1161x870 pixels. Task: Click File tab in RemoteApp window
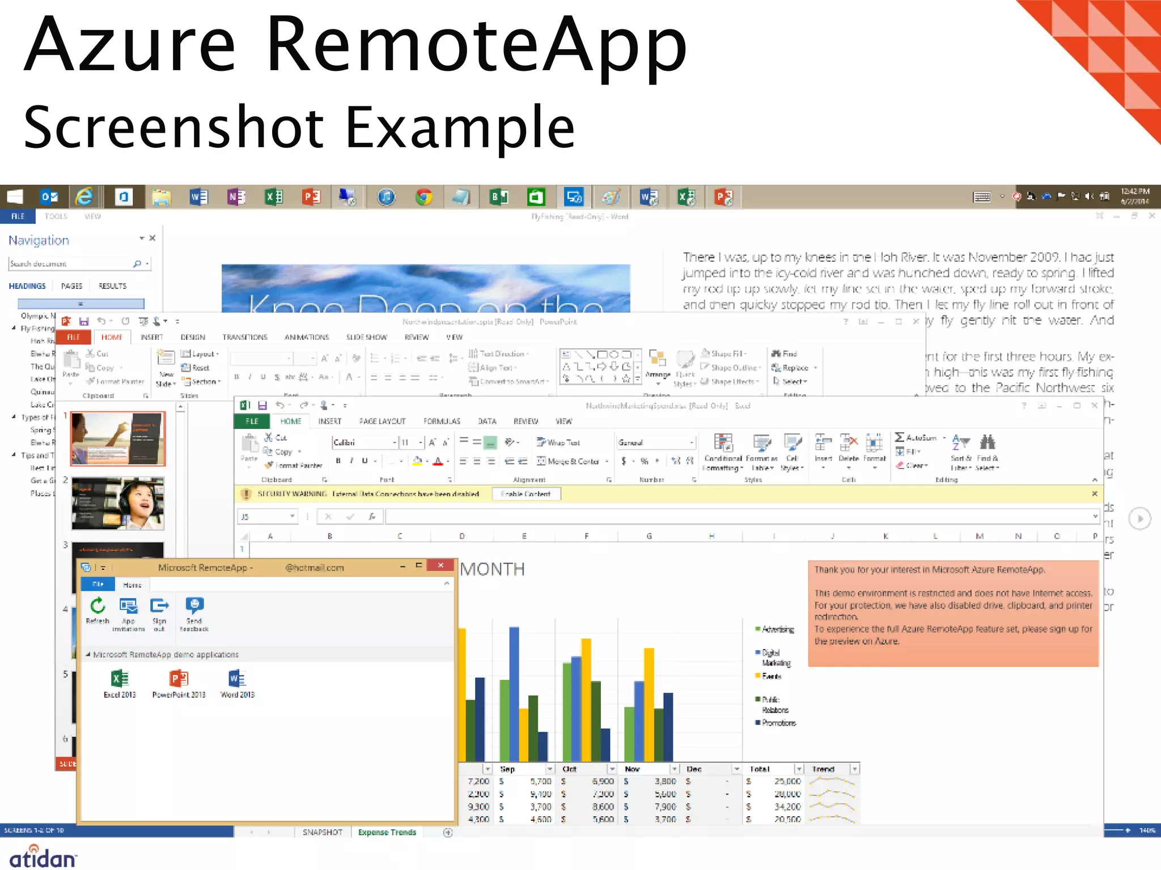(98, 584)
